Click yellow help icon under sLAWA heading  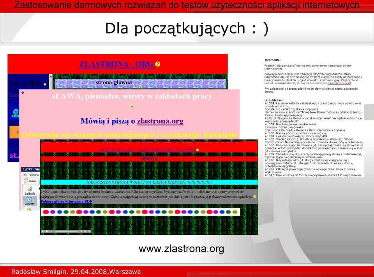(132, 107)
